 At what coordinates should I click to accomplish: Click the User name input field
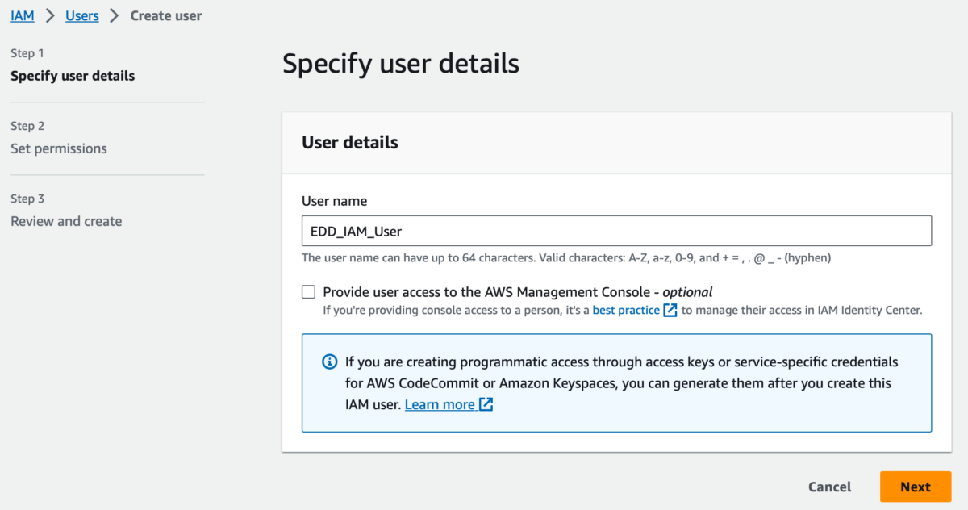(616, 231)
